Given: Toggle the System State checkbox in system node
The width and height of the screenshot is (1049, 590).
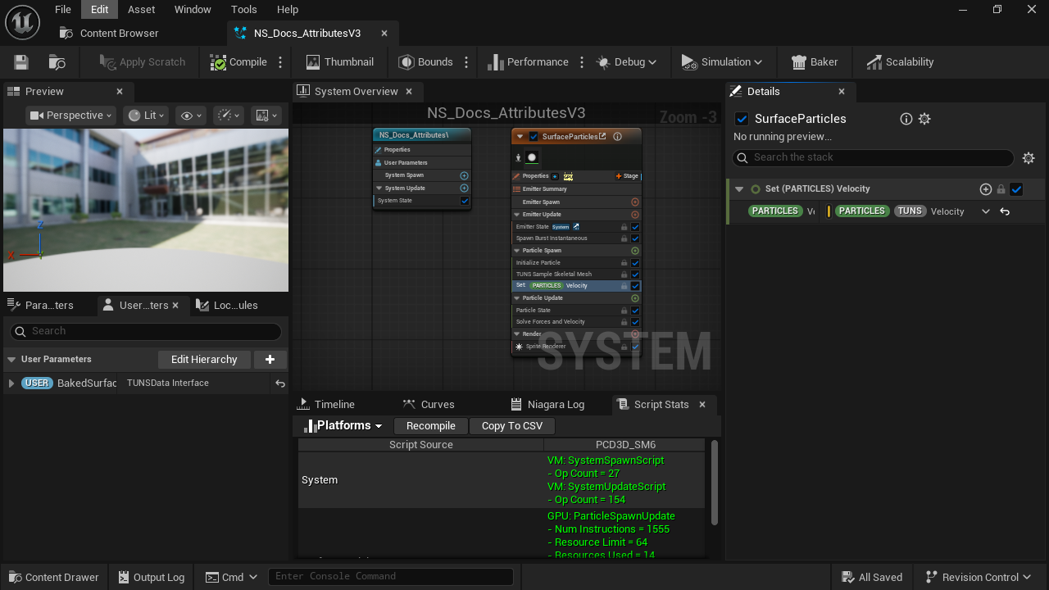Looking at the screenshot, I should tap(465, 201).
